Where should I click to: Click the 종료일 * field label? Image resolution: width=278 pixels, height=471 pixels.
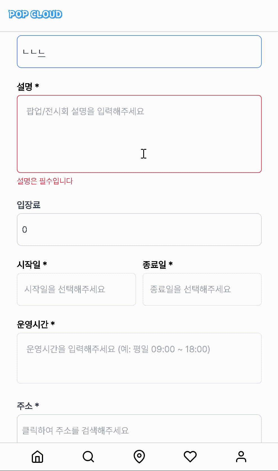[158, 265]
